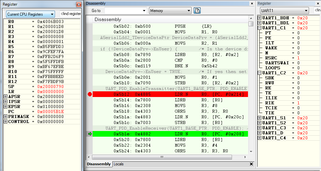
Task: Click disassembly scroll-left arrow
Action: [89, 157]
